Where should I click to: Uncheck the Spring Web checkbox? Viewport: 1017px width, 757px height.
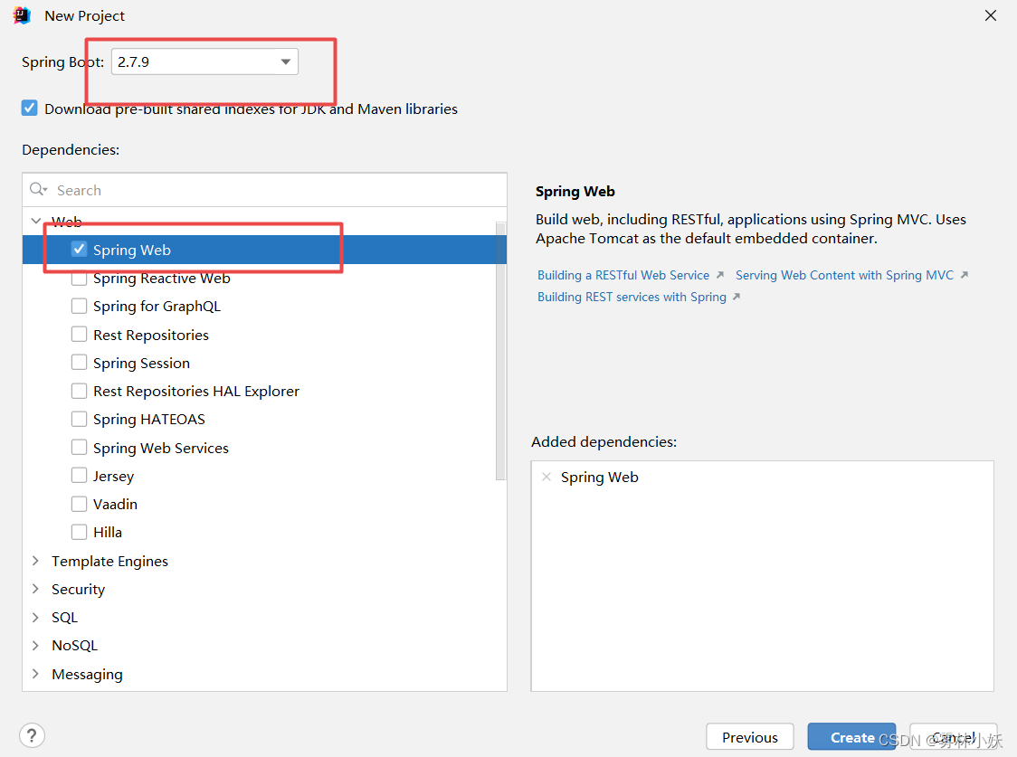pos(79,249)
